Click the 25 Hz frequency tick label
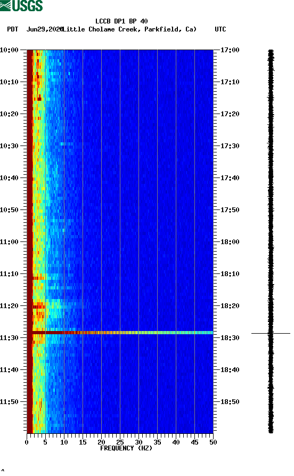The width and height of the screenshot is (294, 476). [x=120, y=442]
